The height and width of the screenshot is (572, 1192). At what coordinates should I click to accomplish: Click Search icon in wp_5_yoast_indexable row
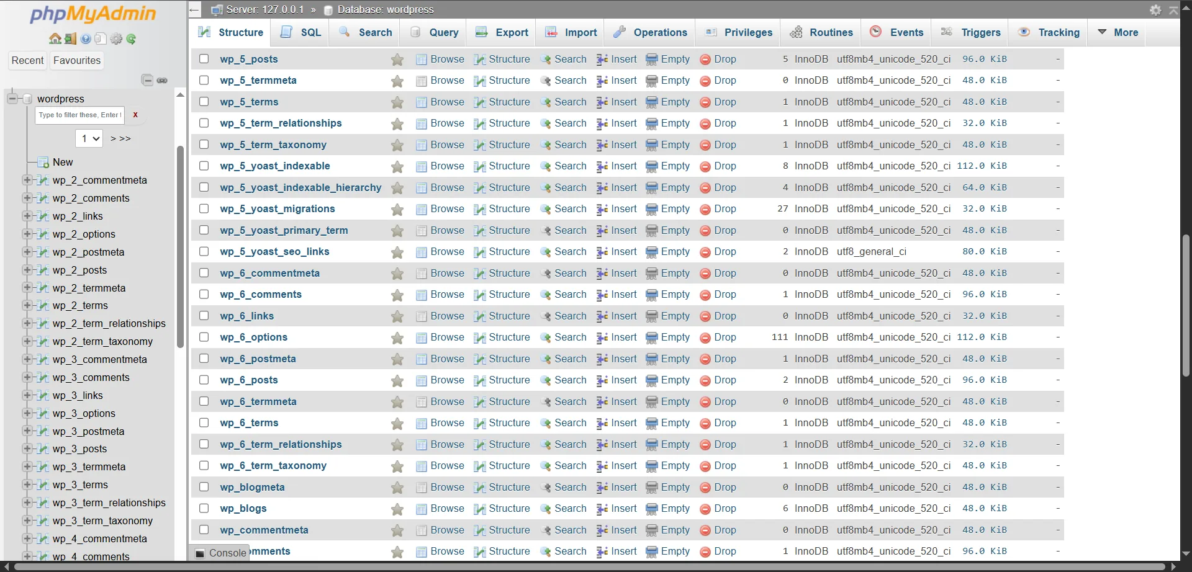click(546, 167)
